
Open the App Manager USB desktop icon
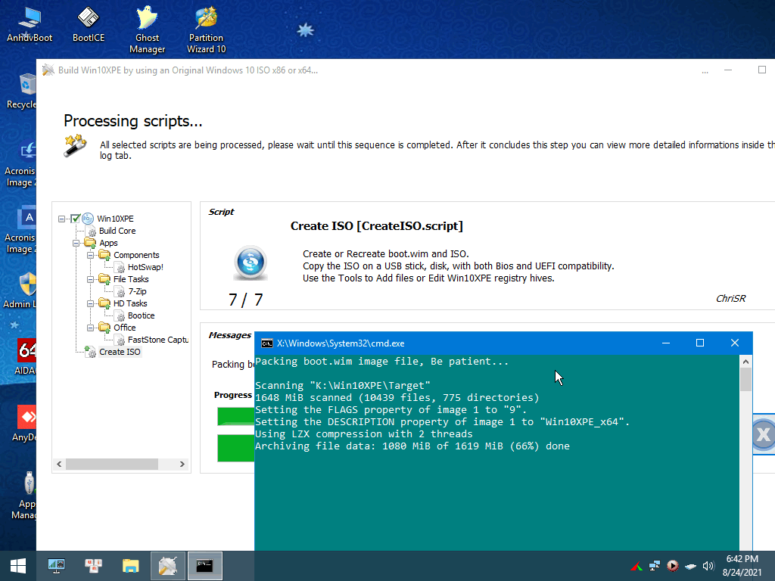point(26,495)
